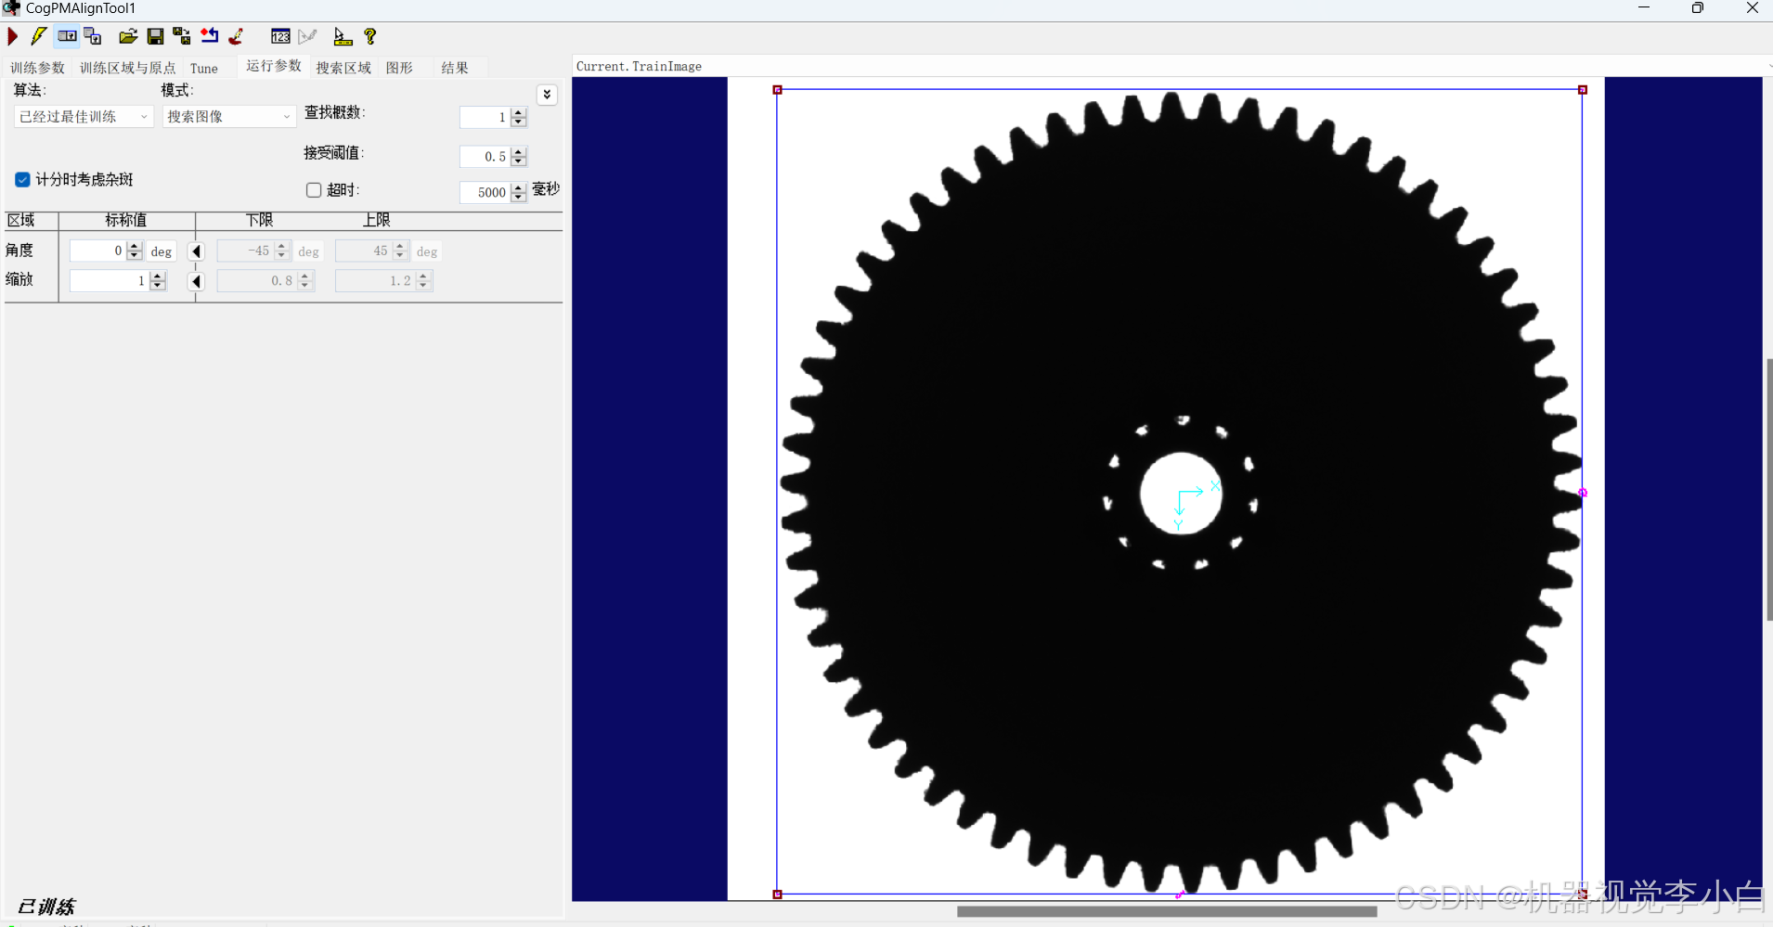Click the 已训练 status text
This screenshot has width=1773, height=927.
[46, 907]
